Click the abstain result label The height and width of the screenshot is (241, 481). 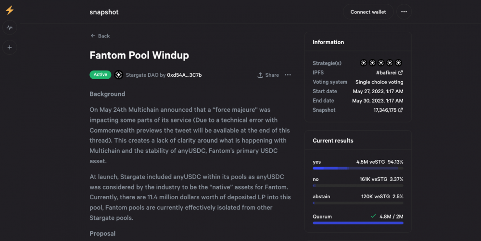click(x=321, y=197)
